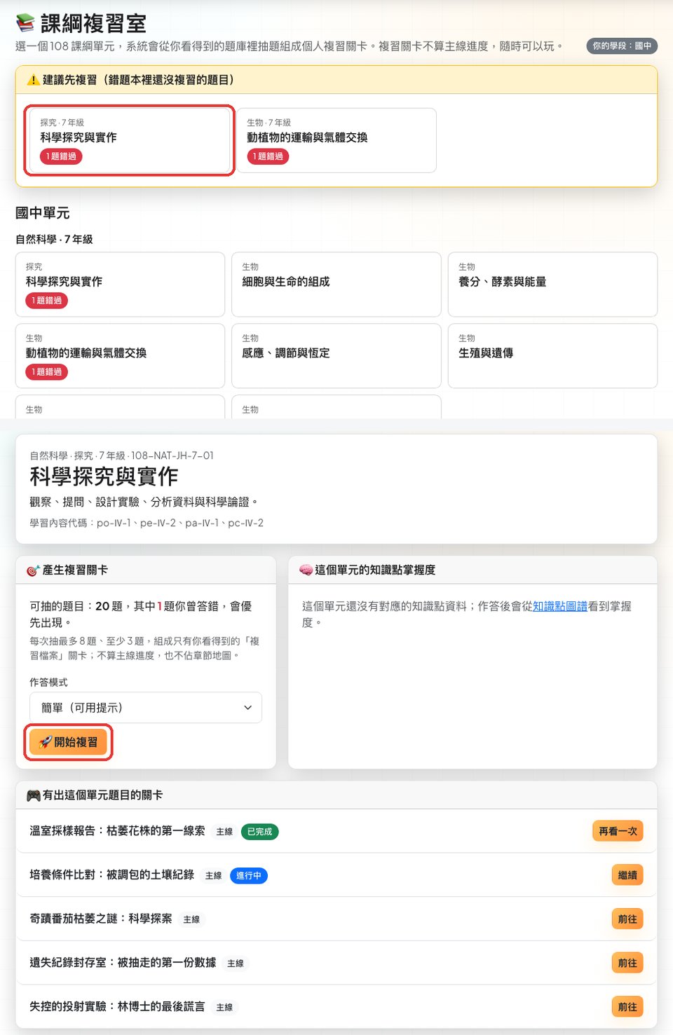
Task: Click the books icon beside 課綱複習室 title
Action: (x=25, y=23)
